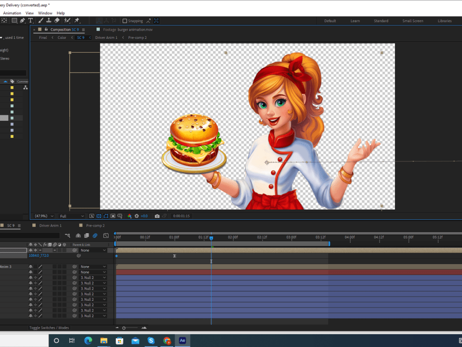The height and width of the screenshot is (347, 462).
Task: Toggle Transparency Grid in viewer
Action: coord(99,216)
